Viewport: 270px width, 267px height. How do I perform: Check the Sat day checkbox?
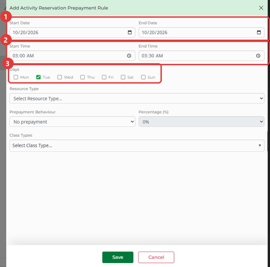tap(123, 77)
